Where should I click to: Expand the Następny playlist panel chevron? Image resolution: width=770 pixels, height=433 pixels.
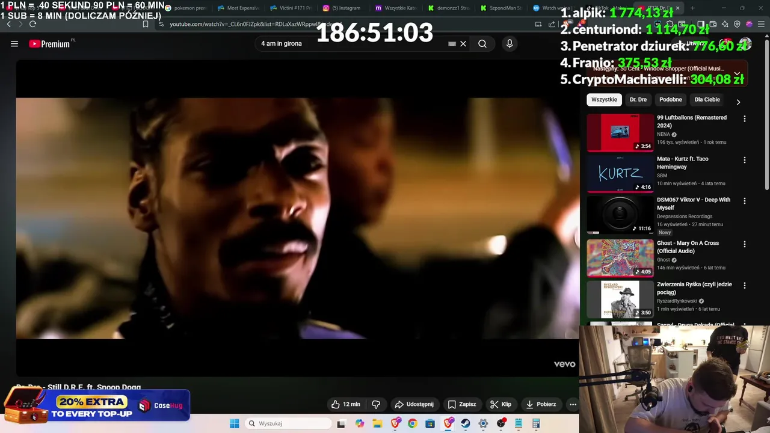[737, 73]
